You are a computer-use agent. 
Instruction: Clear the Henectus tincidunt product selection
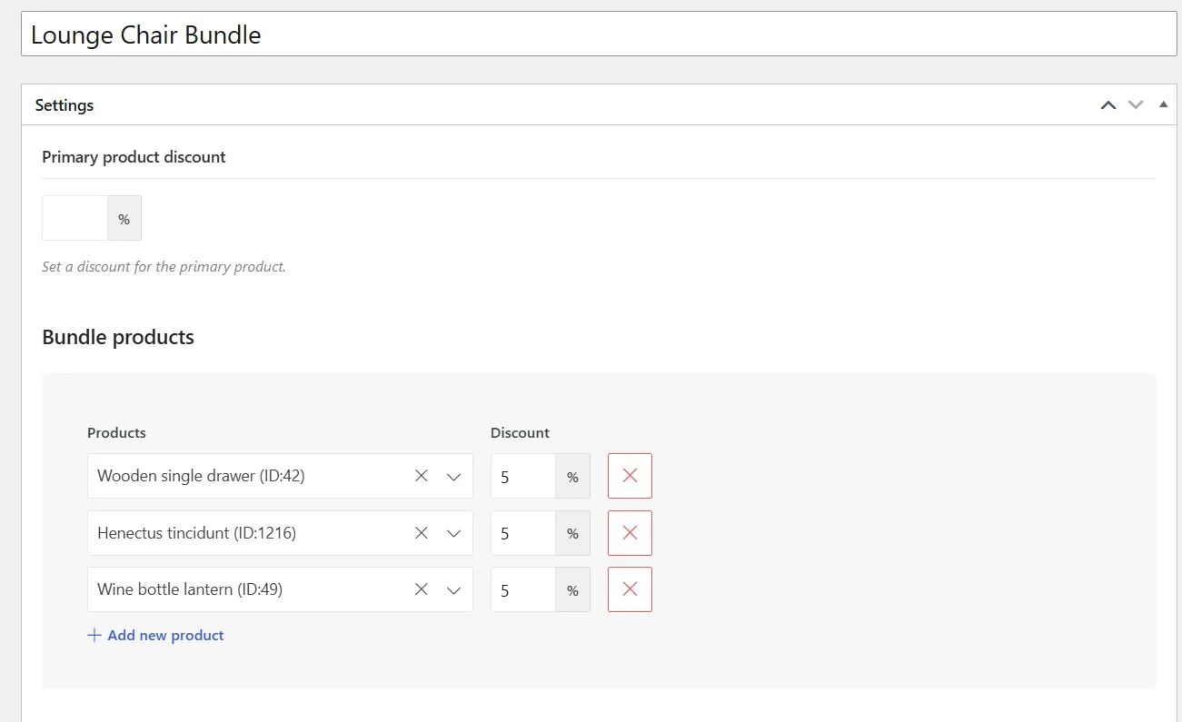(x=421, y=533)
